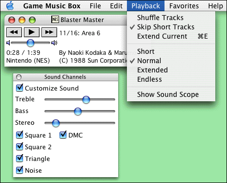Click the Bass slider knob
Screen dimensions: 227x183
pos(78,112)
